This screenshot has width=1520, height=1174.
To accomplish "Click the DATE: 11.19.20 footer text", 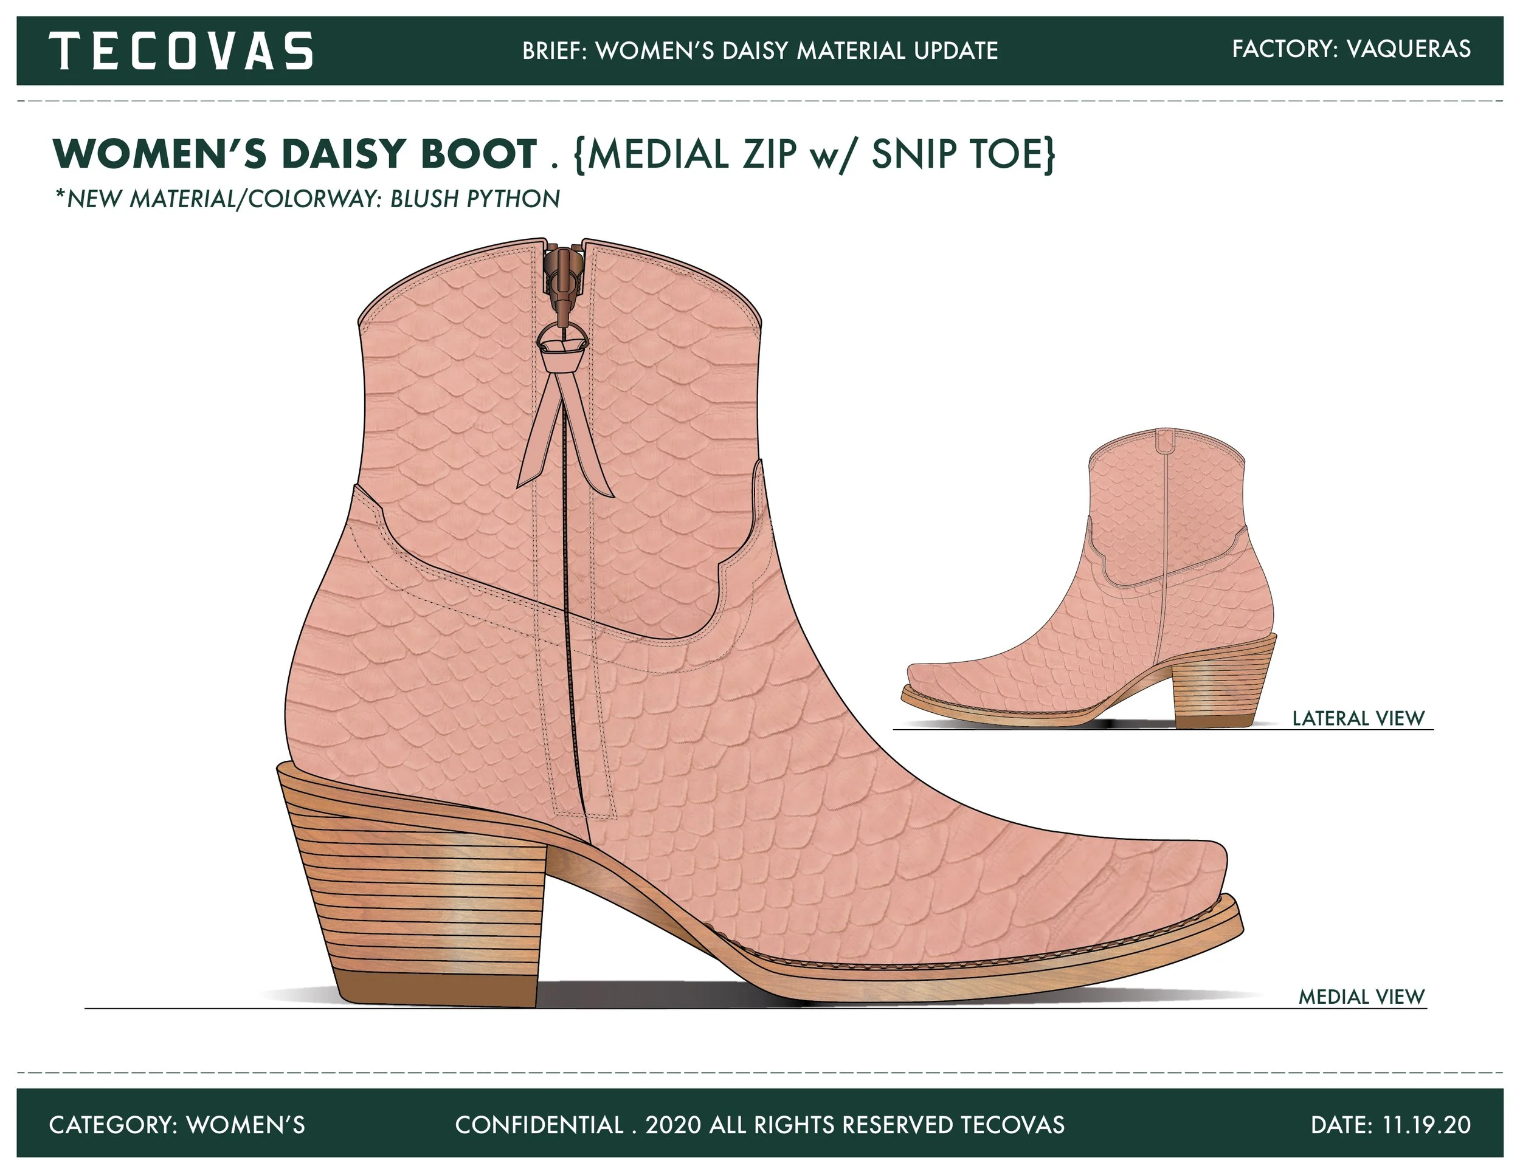I will coord(1390,1125).
